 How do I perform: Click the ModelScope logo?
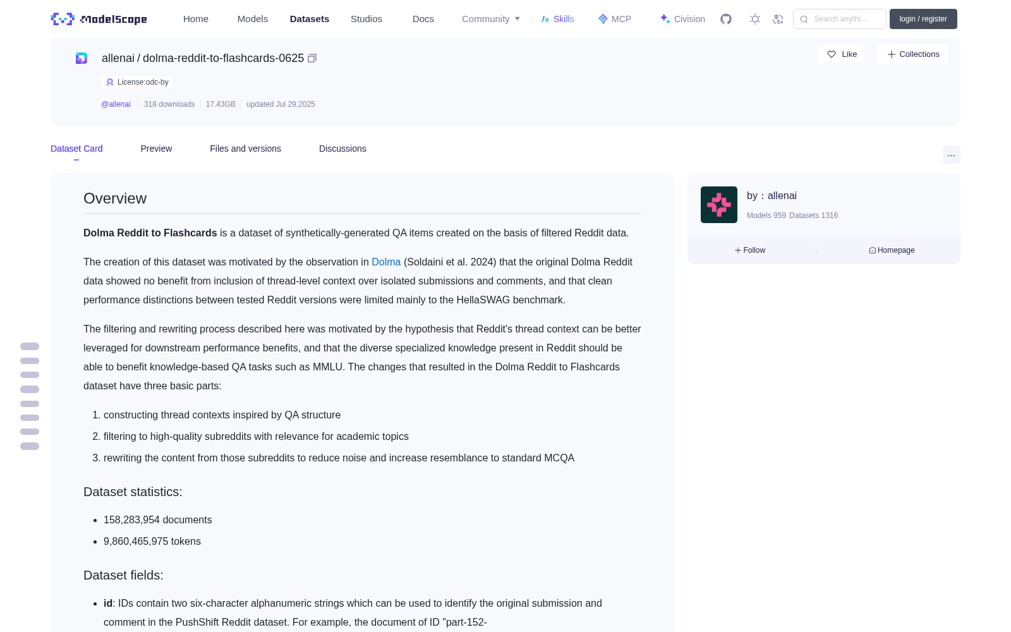click(99, 19)
